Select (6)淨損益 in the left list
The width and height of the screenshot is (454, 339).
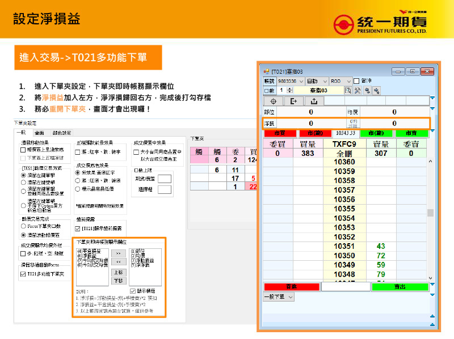point(87,256)
